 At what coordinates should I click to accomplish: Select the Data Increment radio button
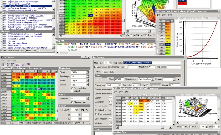(96, 114)
